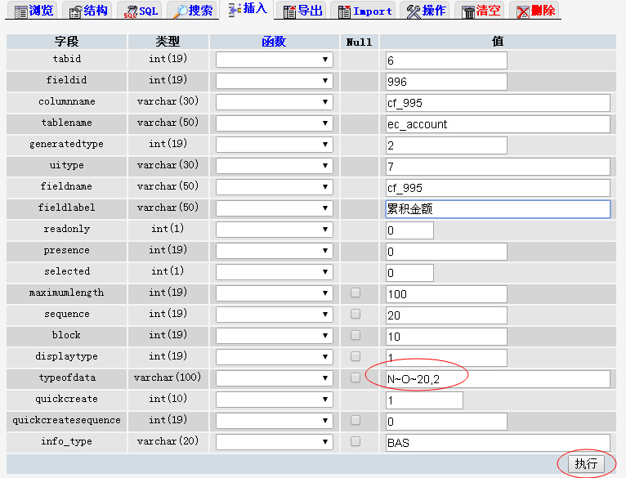626x478 pixels.
Task: Click fieldlabel value field 累积金额
Action: [x=498, y=209]
